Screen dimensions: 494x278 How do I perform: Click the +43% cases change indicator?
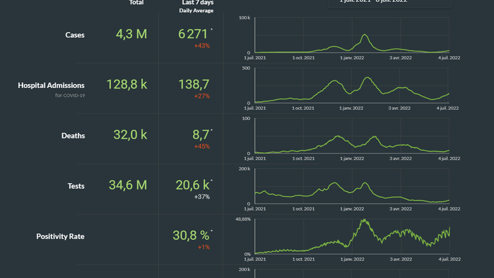(x=202, y=46)
